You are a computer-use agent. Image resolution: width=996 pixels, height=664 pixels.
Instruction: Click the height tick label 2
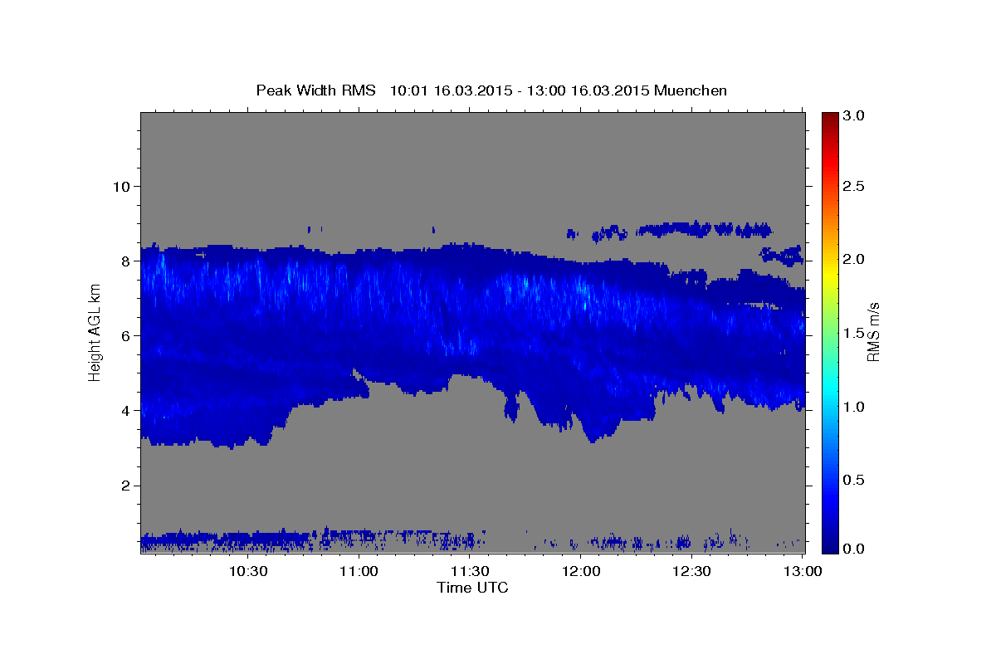click(x=126, y=485)
